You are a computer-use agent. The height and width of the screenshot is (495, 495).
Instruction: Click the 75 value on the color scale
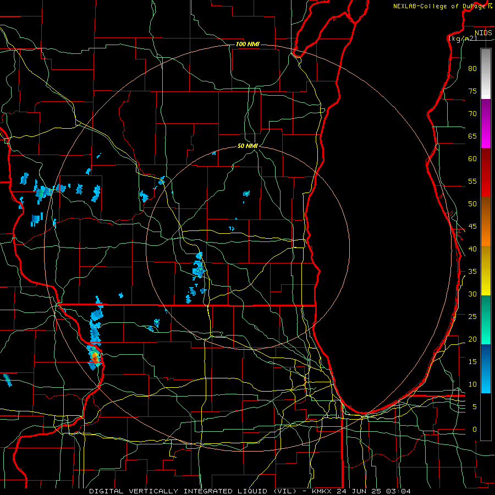point(472,91)
